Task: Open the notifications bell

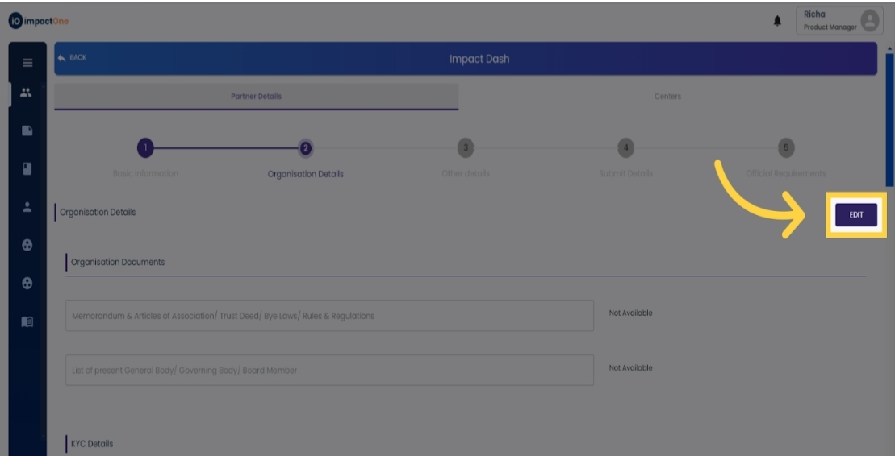Action: click(x=777, y=21)
